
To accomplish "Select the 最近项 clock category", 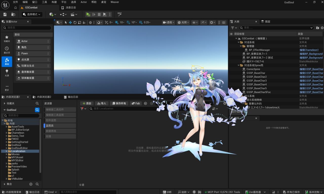I will pos(7,50).
